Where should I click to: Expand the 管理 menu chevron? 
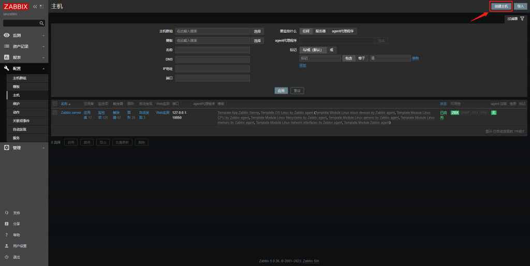[43, 148]
